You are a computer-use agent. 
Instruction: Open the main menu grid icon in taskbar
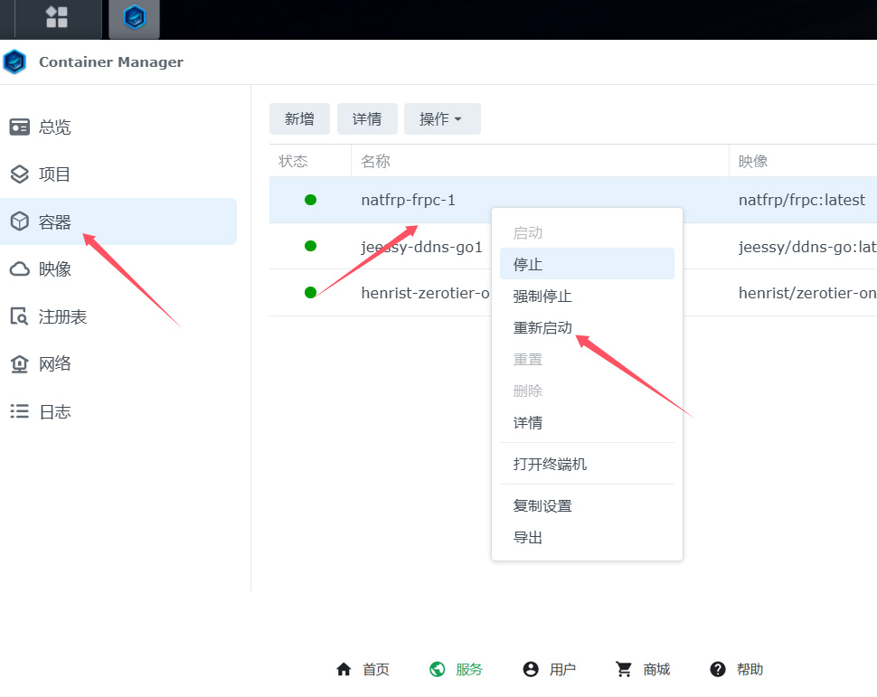57,17
